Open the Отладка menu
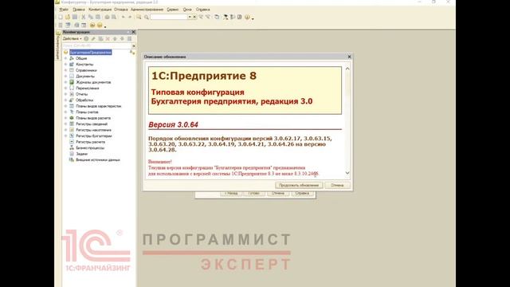 click(121, 10)
